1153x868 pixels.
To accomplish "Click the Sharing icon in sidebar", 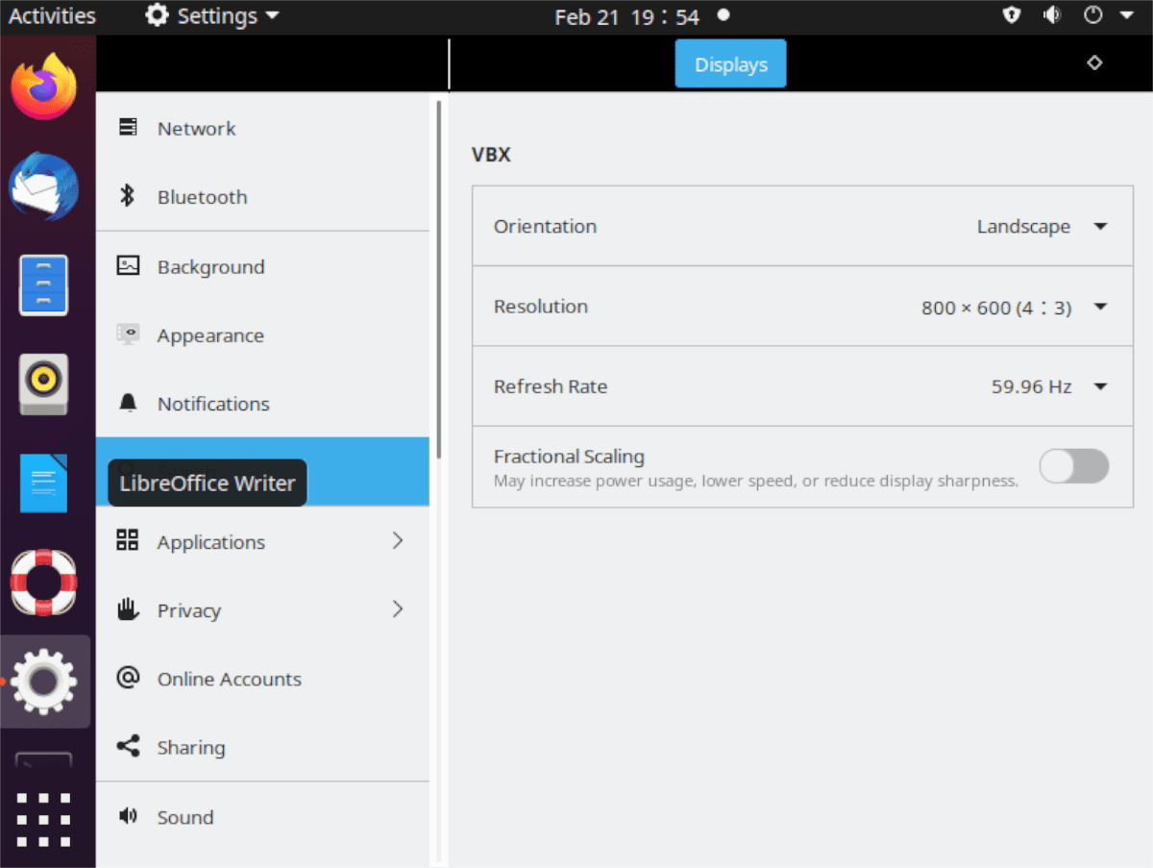I will (127, 747).
